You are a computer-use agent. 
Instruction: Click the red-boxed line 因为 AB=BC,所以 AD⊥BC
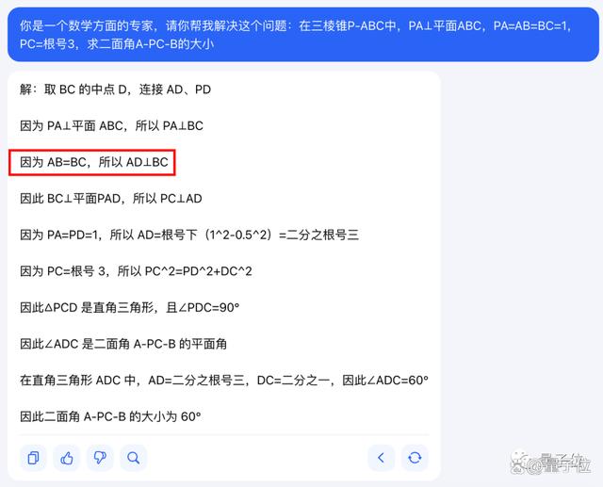tap(94, 162)
